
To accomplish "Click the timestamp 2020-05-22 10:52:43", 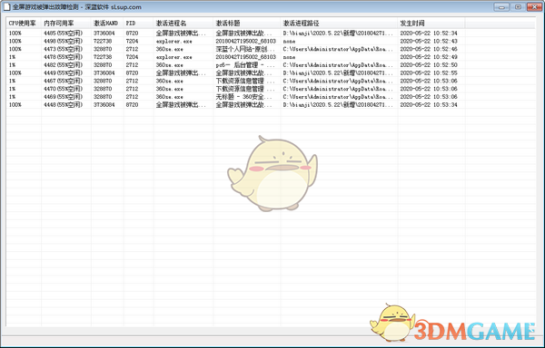I will pos(429,42).
